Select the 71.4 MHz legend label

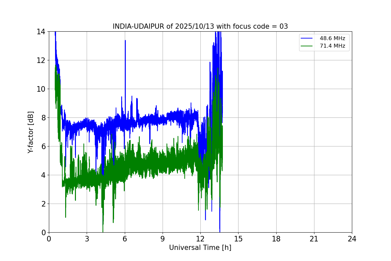332,46
